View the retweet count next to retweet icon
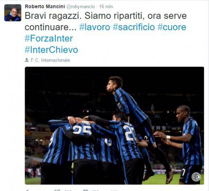 (68, 191)
